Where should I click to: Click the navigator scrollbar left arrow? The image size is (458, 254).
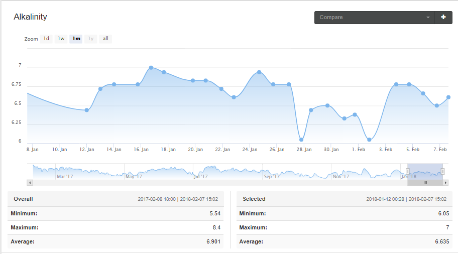click(30, 183)
